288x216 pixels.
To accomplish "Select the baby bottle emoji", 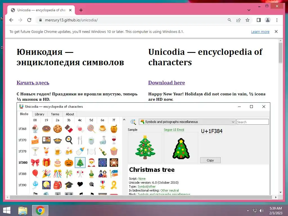I will (x=80, y=151).
